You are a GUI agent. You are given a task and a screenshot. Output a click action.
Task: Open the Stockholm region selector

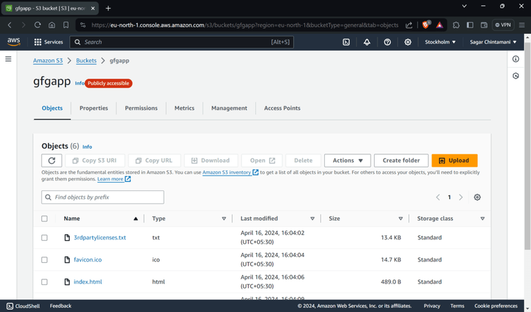click(x=440, y=42)
